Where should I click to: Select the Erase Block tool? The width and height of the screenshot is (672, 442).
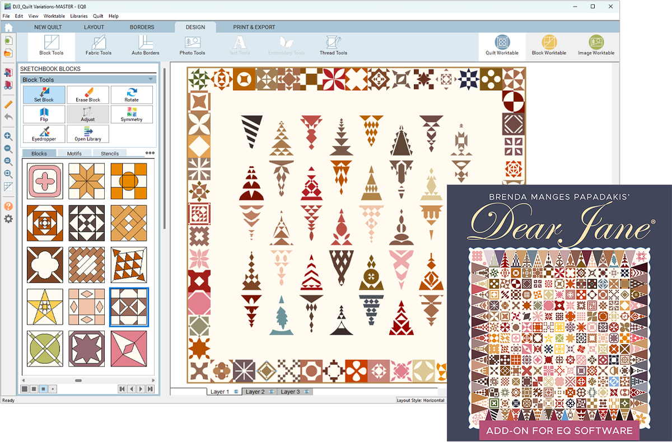click(x=88, y=95)
